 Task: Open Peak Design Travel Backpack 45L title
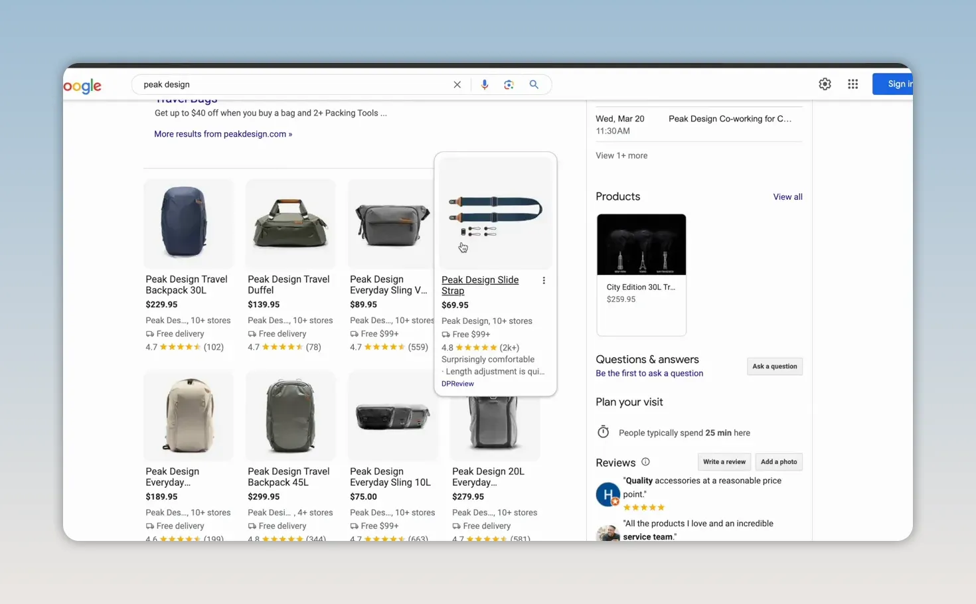pos(289,477)
